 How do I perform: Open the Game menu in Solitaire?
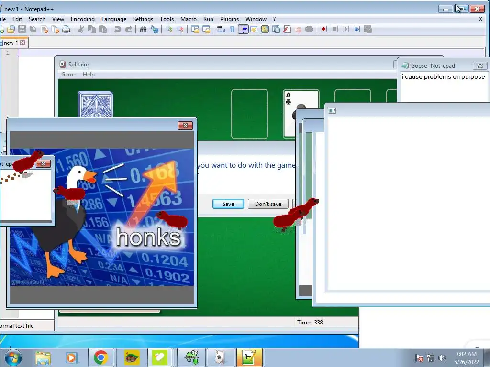[x=69, y=74]
